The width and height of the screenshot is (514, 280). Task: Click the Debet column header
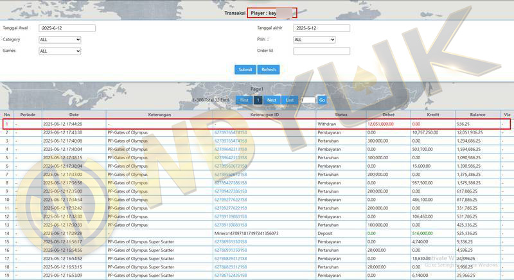389,115
